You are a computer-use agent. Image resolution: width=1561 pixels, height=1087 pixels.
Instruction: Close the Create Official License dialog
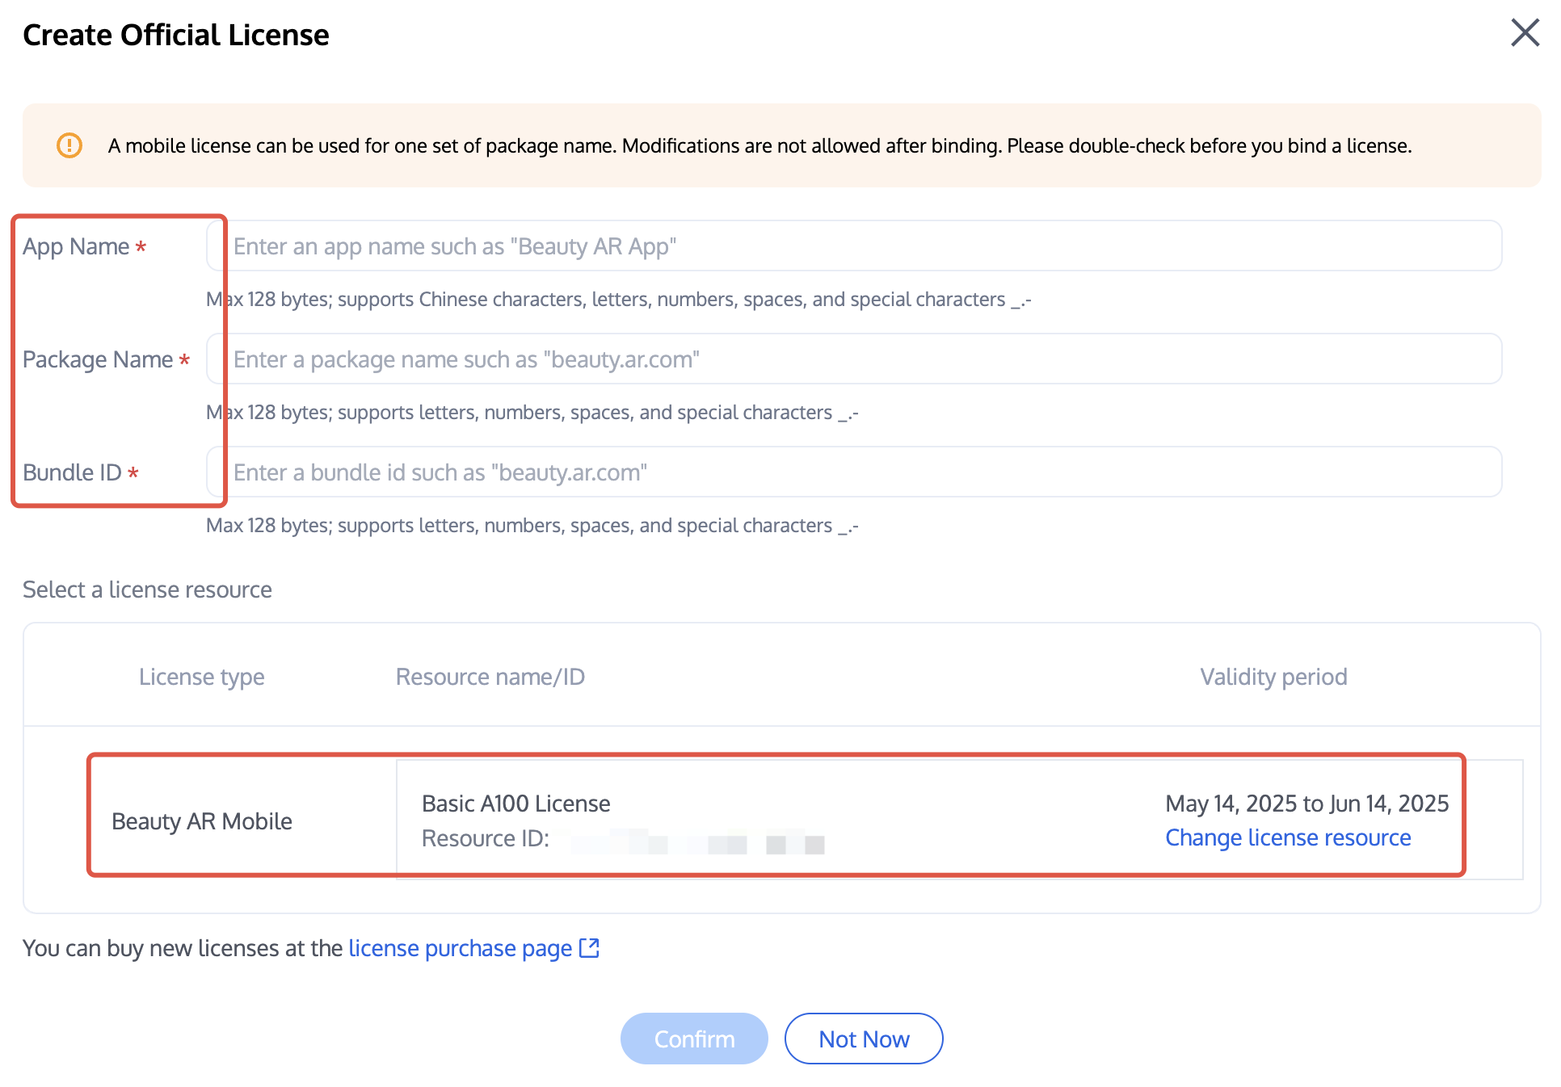(x=1525, y=33)
